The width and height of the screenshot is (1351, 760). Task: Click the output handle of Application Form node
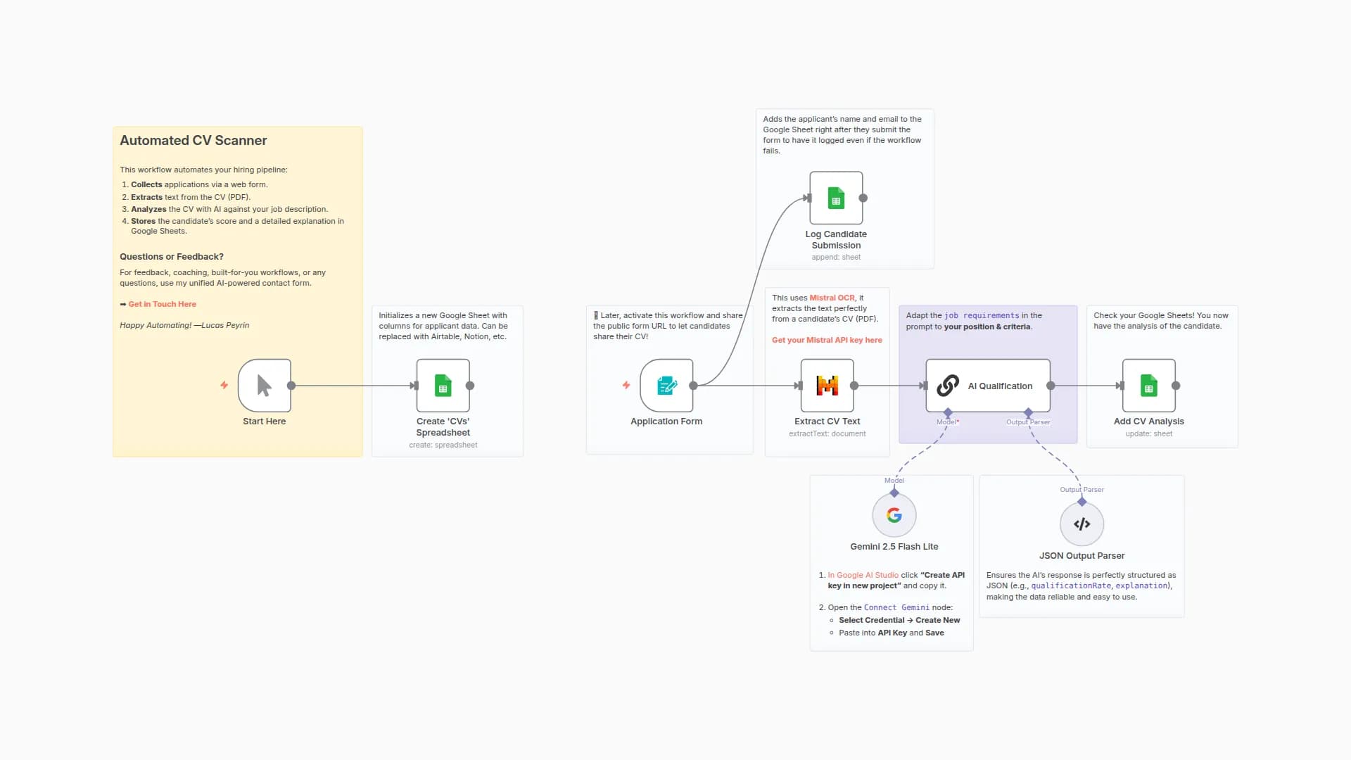(x=693, y=386)
